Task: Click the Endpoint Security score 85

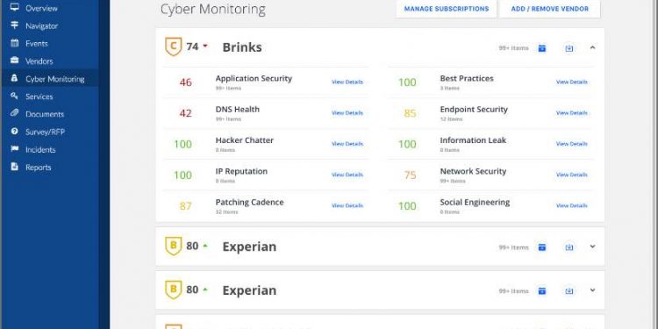Action: point(410,113)
